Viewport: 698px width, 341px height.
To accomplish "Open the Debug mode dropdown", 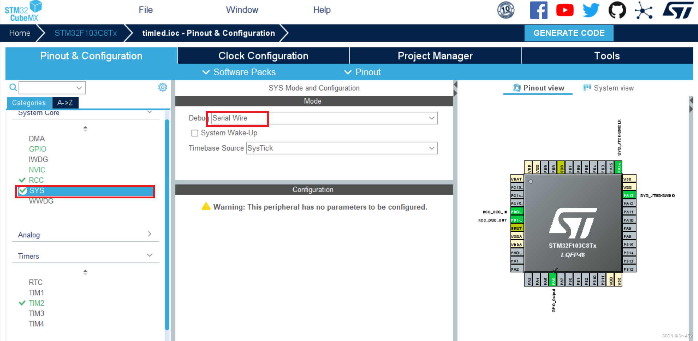I will (x=431, y=118).
